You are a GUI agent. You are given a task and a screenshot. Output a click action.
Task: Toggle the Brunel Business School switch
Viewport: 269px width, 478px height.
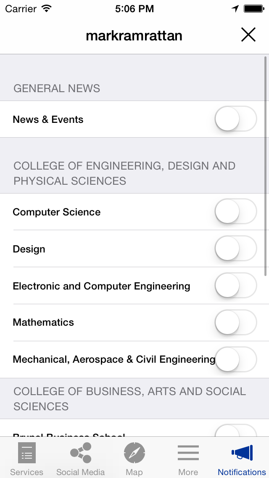pyautogui.click(x=235, y=431)
